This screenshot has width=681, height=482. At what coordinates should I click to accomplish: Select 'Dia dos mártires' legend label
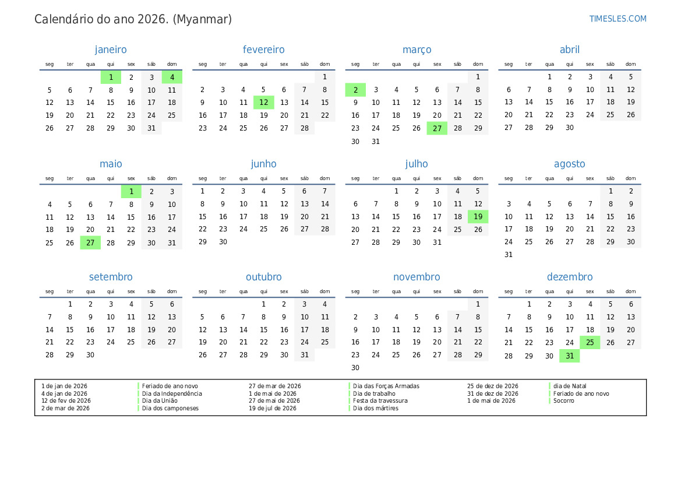click(376, 409)
